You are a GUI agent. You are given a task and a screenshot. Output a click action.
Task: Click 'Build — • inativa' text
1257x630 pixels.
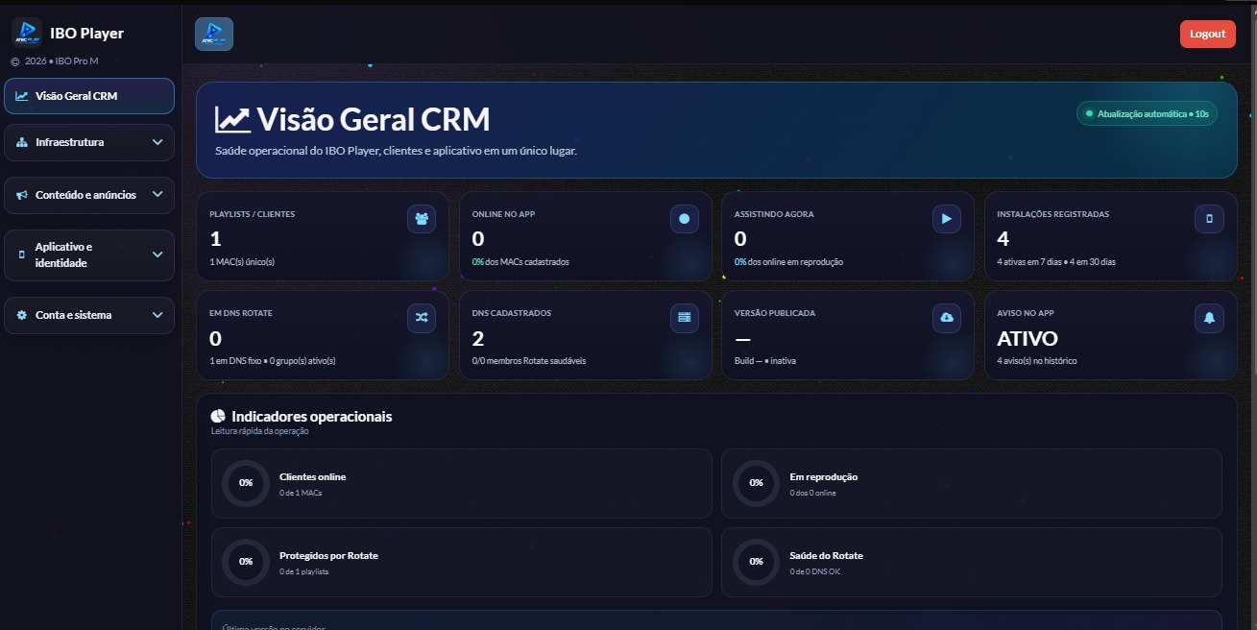[765, 361]
